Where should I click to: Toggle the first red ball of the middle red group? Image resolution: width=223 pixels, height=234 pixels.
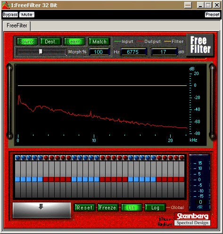tap(102, 158)
